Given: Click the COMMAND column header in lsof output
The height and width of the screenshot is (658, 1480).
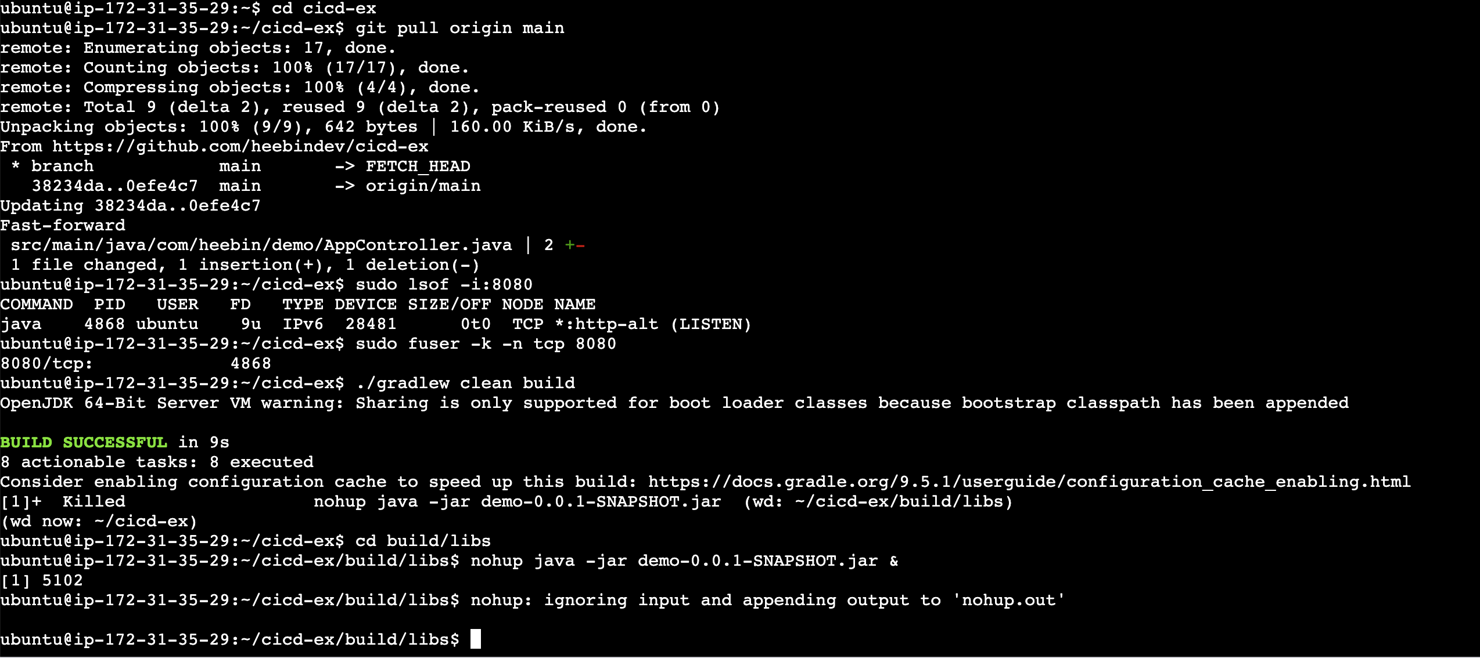Looking at the screenshot, I should (37, 304).
